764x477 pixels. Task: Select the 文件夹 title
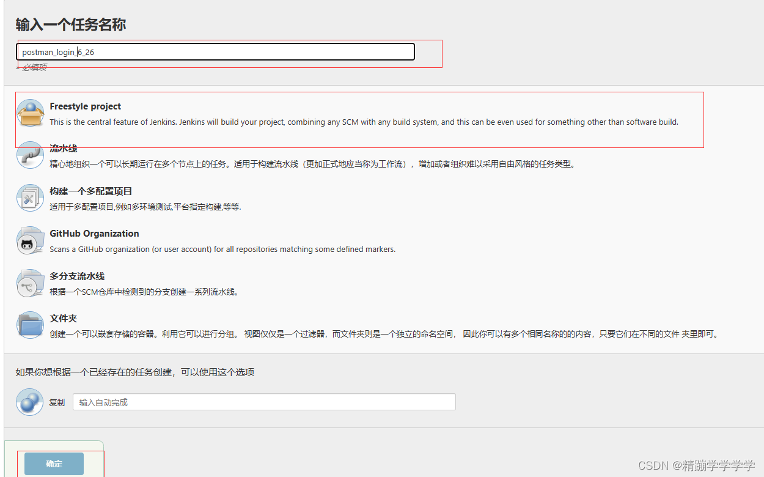[63, 319]
